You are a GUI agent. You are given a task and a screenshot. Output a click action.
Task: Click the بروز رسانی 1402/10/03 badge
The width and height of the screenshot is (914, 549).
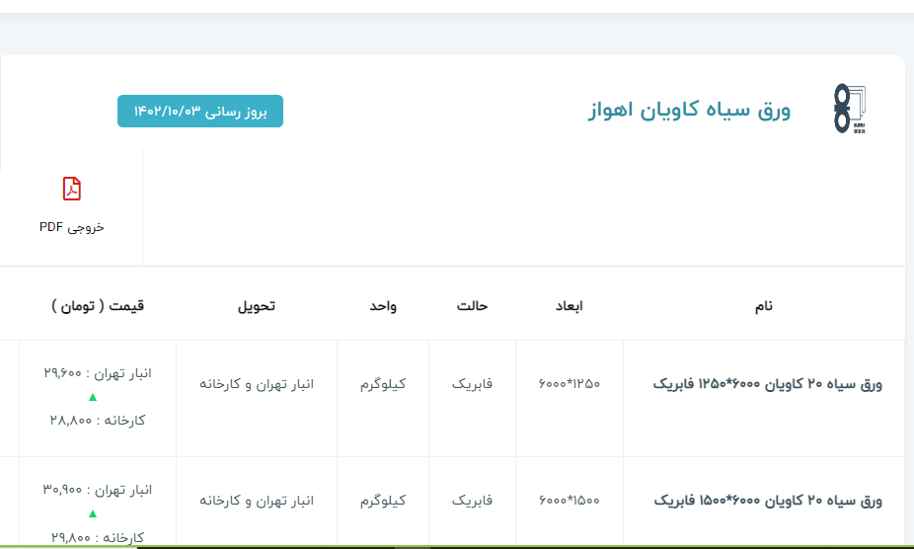(200, 112)
